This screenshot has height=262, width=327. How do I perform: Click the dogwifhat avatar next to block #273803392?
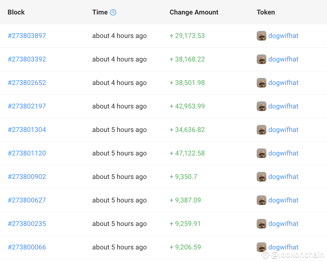[x=262, y=59]
